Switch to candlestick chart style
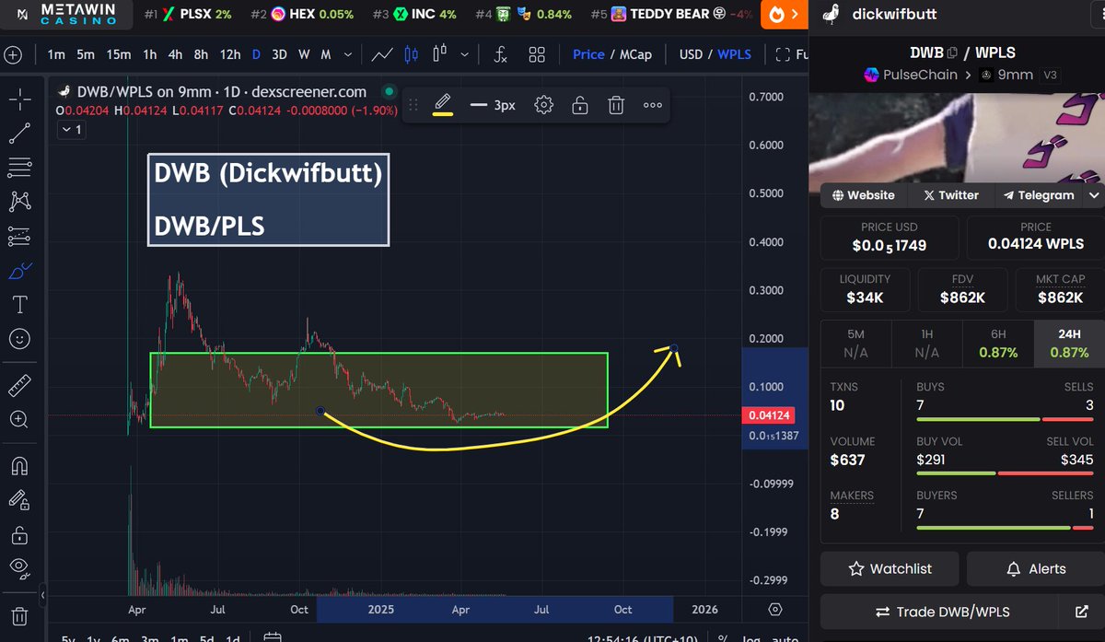This screenshot has height=642, width=1105. pyautogui.click(x=411, y=54)
